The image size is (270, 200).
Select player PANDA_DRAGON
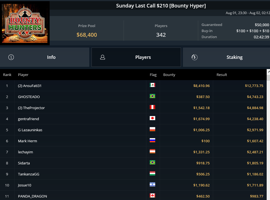point(32,196)
